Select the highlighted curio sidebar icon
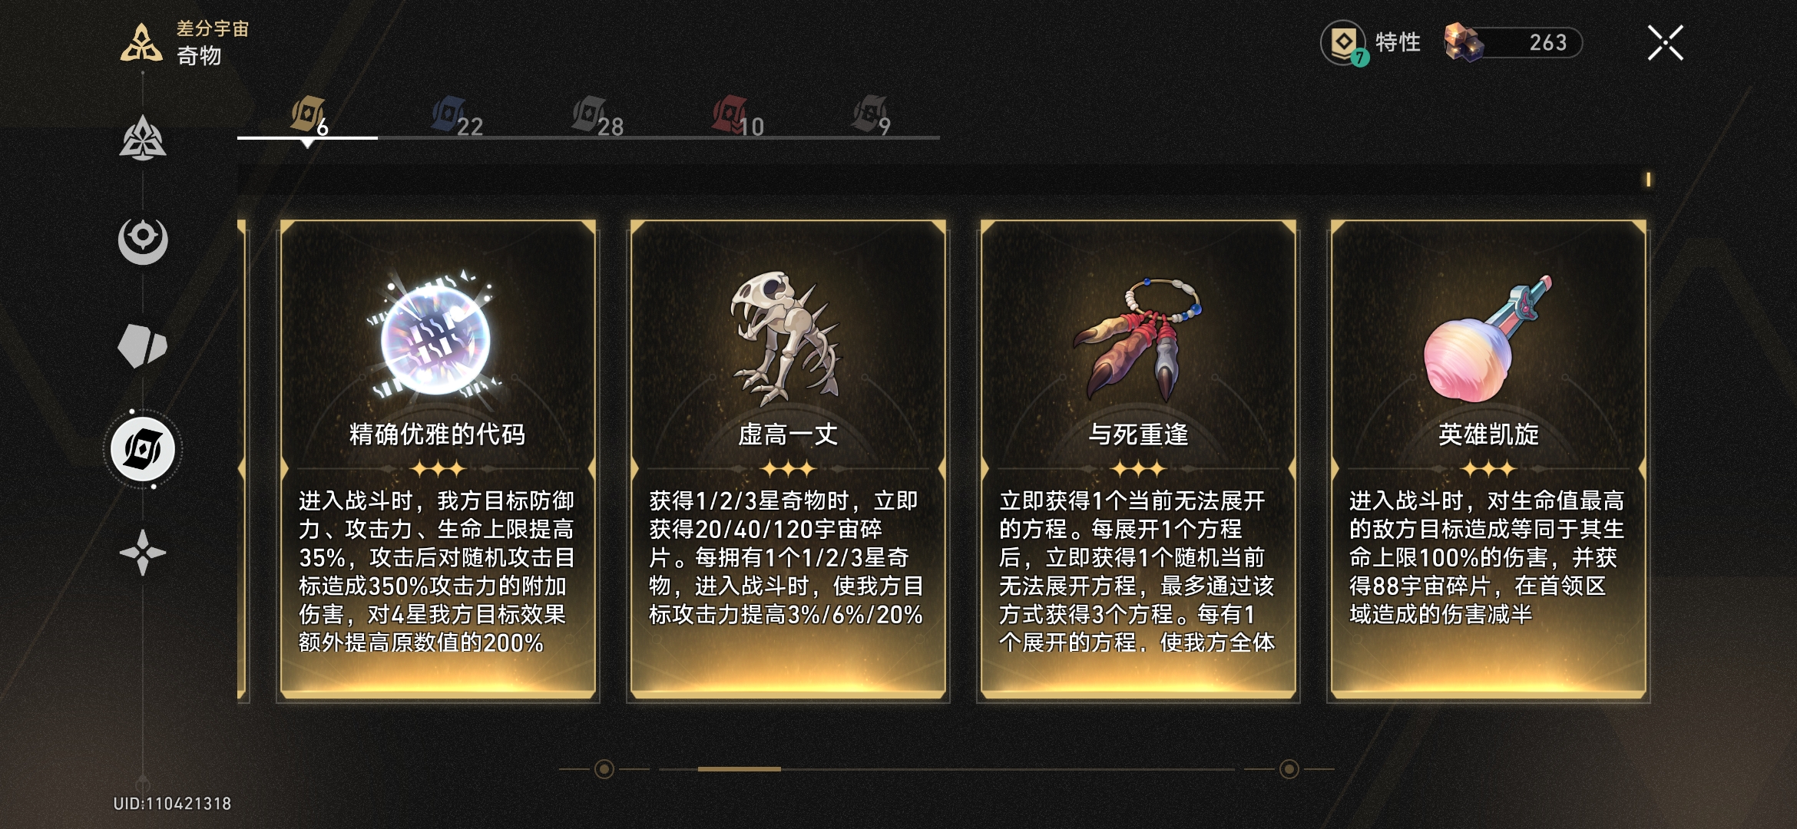The height and width of the screenshot is (829, 1797). 143,449
